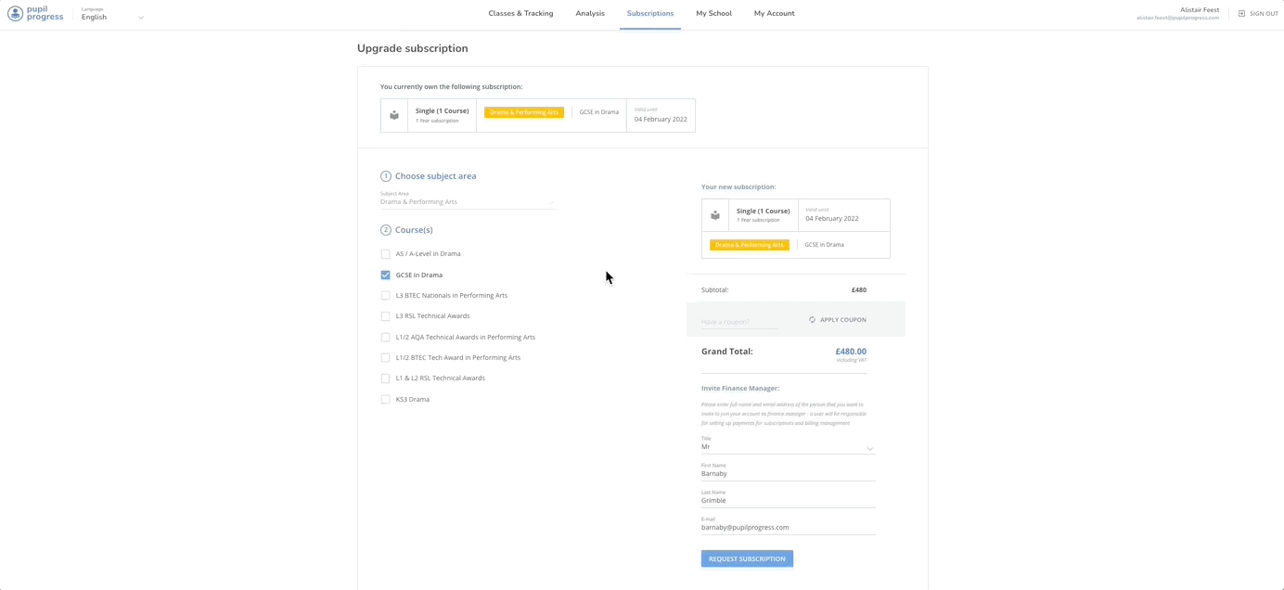Click the graduation cap icon on current subscription
The image size is (1284, 590).
pyautogui.click(x=393, y=114)
